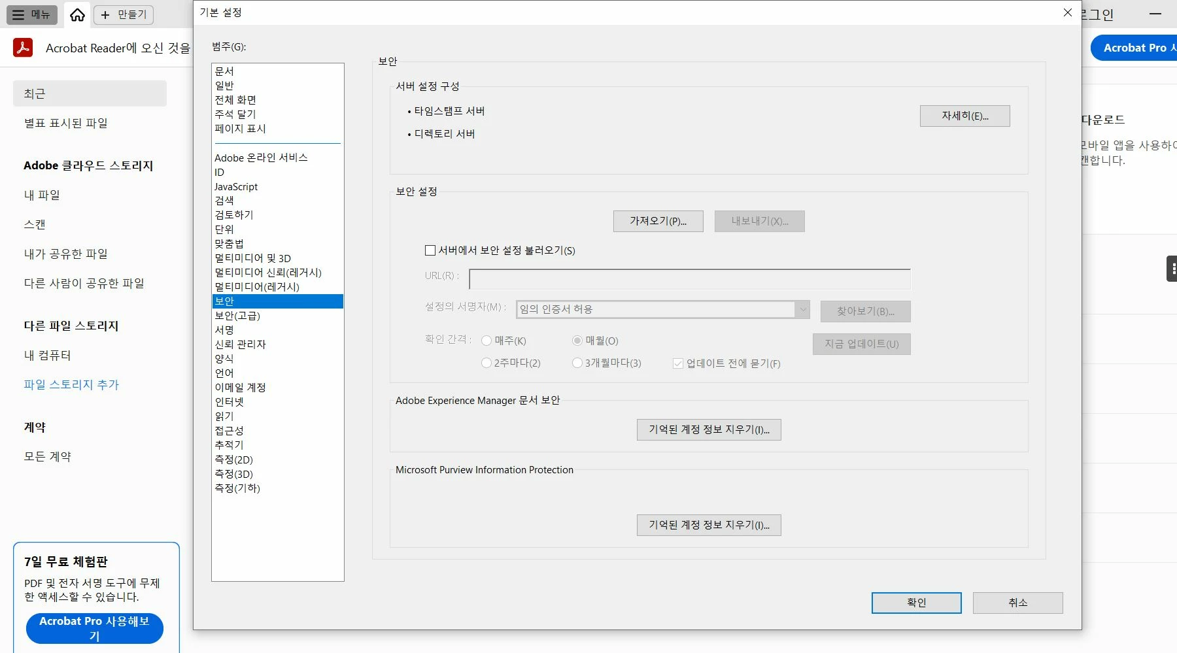Viewport: 1177px width, 653px height.
Task: Click 찾아보기(B)... button
Action: tap(865, 311)
